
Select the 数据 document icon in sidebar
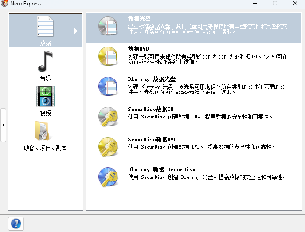coord(45,27)
